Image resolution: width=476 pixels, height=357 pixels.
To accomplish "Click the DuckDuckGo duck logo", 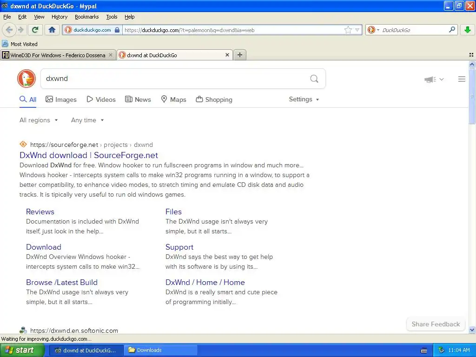I will tap(26, 79).
